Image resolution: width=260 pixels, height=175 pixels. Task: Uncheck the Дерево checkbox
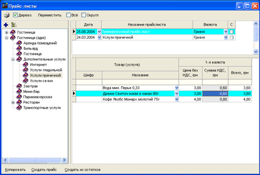click(15, 15)
